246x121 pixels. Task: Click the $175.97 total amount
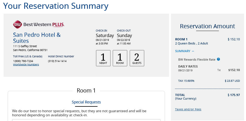click(234, 95)
